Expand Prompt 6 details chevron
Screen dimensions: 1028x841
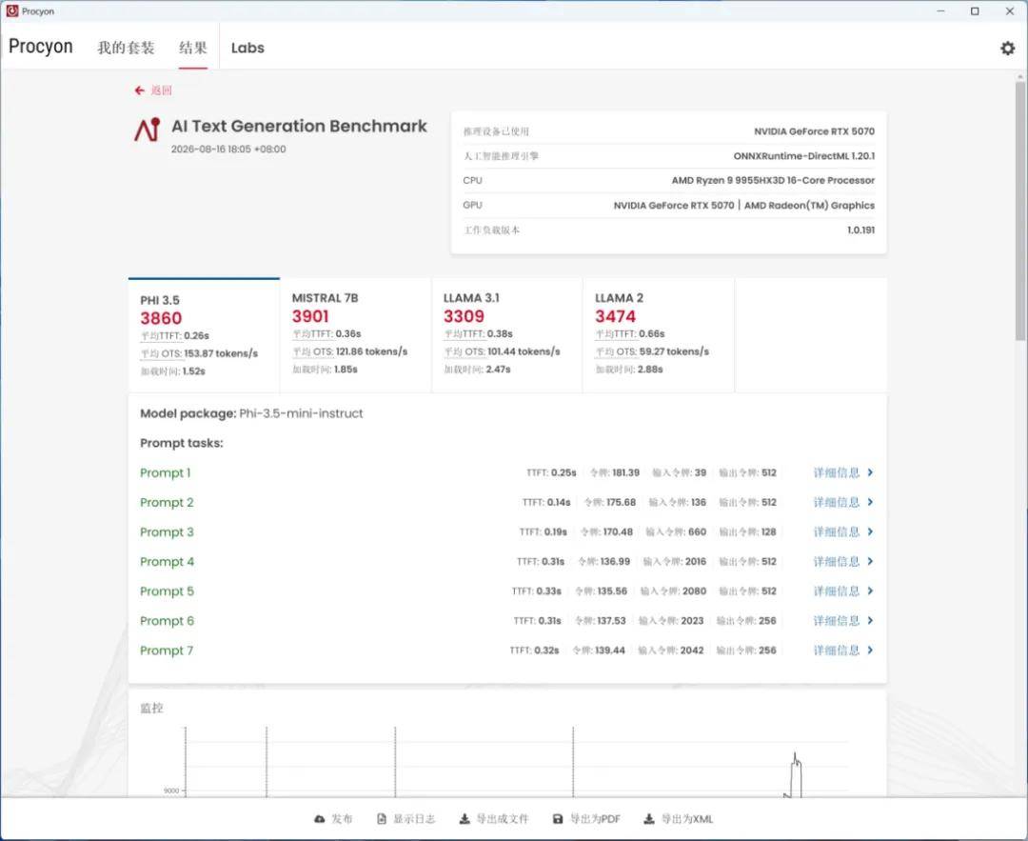click(870, 620)
